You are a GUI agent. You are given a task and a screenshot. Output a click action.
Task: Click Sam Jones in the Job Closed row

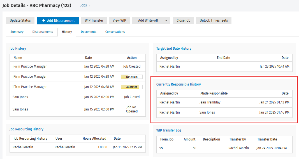(20, 97)
